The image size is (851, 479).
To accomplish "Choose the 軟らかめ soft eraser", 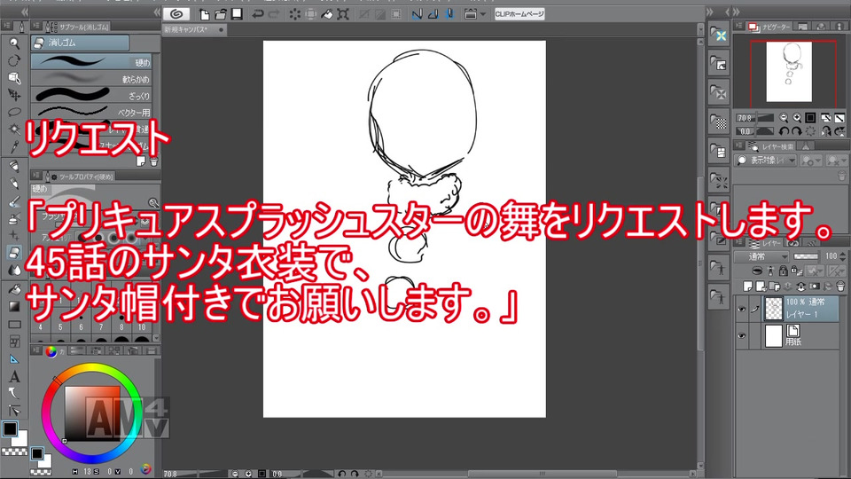I will click(90, 79).
